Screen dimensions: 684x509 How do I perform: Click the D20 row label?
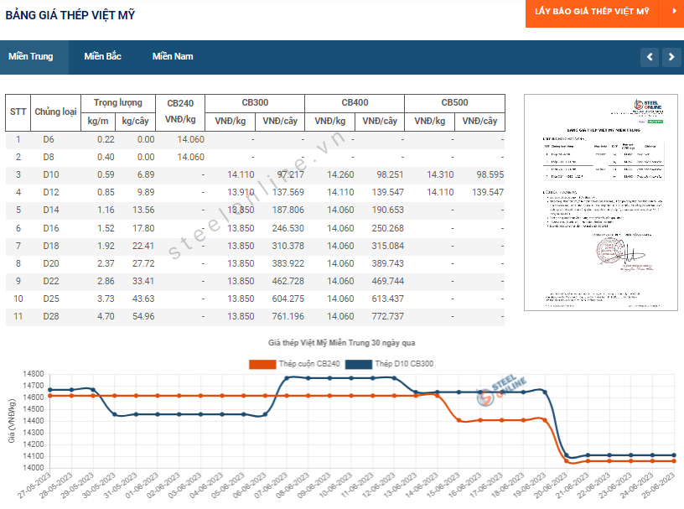coord(50,263)
